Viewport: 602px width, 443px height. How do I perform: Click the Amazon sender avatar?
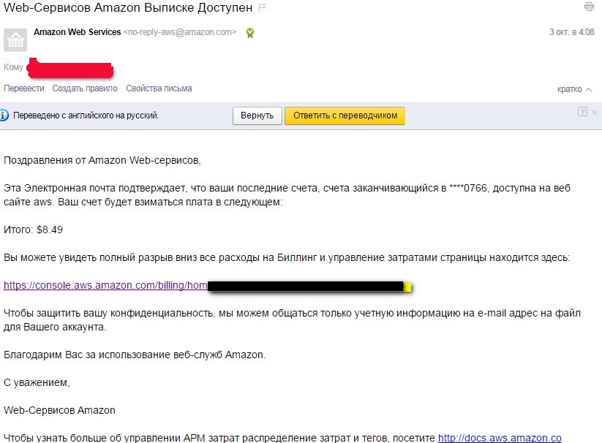(x=15, y=40)
